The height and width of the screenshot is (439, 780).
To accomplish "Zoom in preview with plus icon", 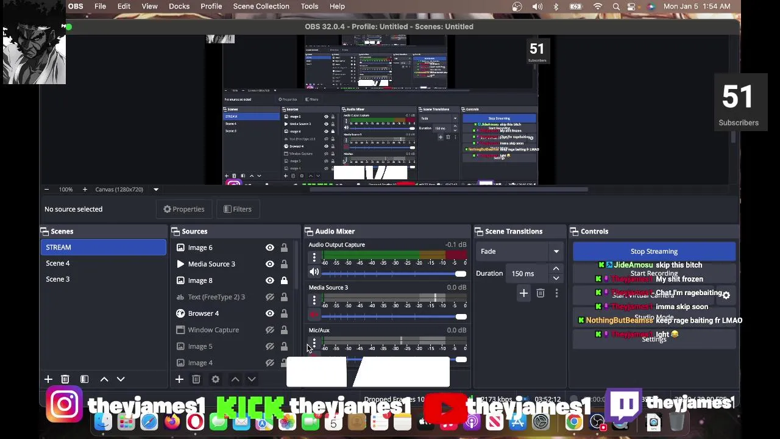I will click(85, 189).
